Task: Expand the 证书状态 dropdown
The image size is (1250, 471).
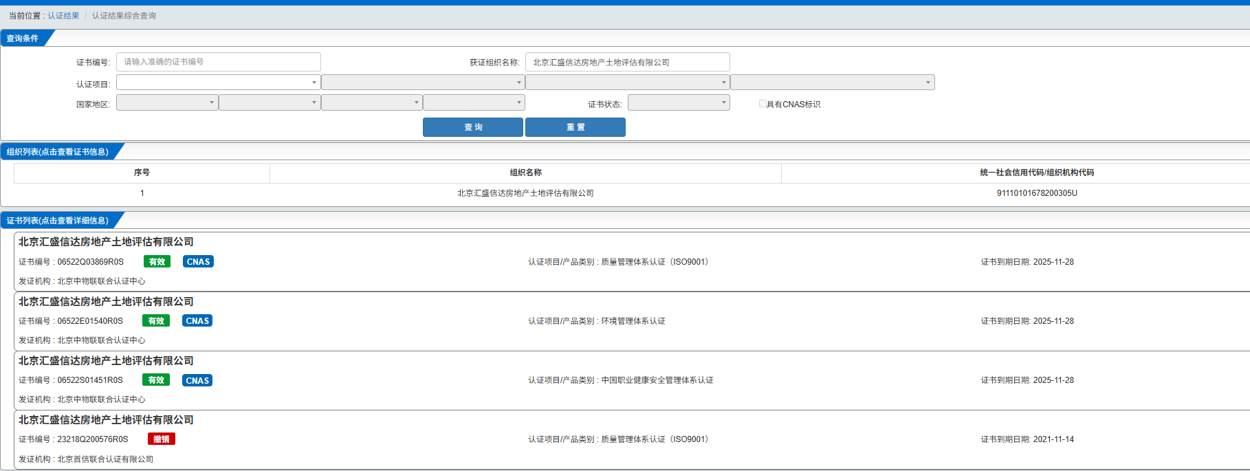Action: (678, 103)
